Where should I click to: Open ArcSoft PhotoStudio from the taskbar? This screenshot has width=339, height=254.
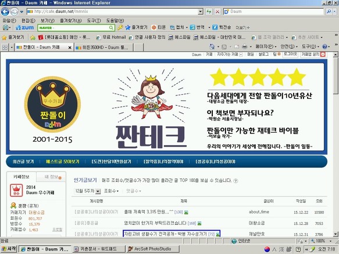(152, 249)
